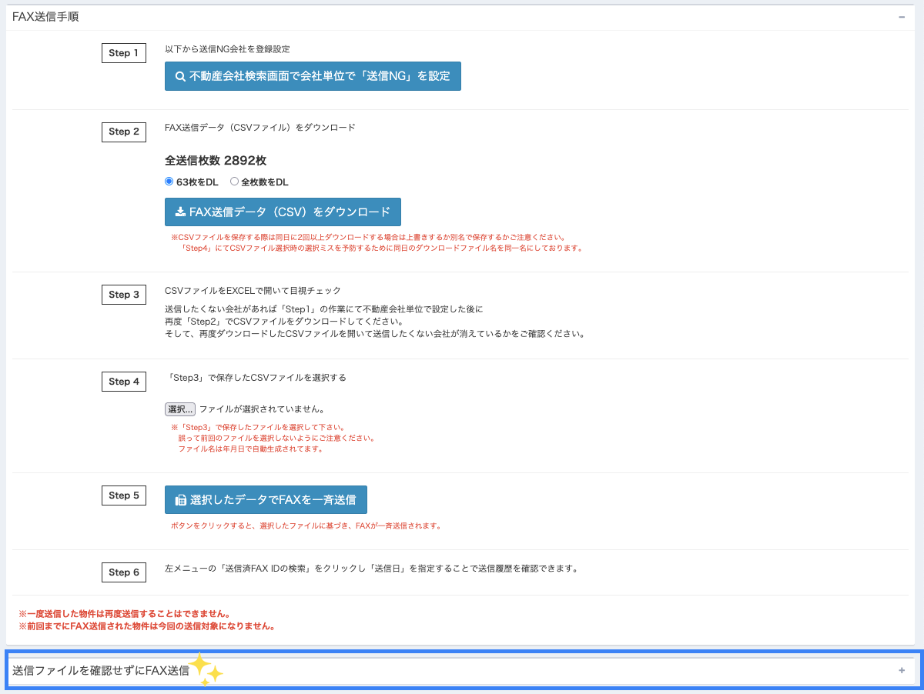Click the ファイルが選択されていません。 text
The width and height of the screenshot is (924, 694).
(x=262, y=409)
